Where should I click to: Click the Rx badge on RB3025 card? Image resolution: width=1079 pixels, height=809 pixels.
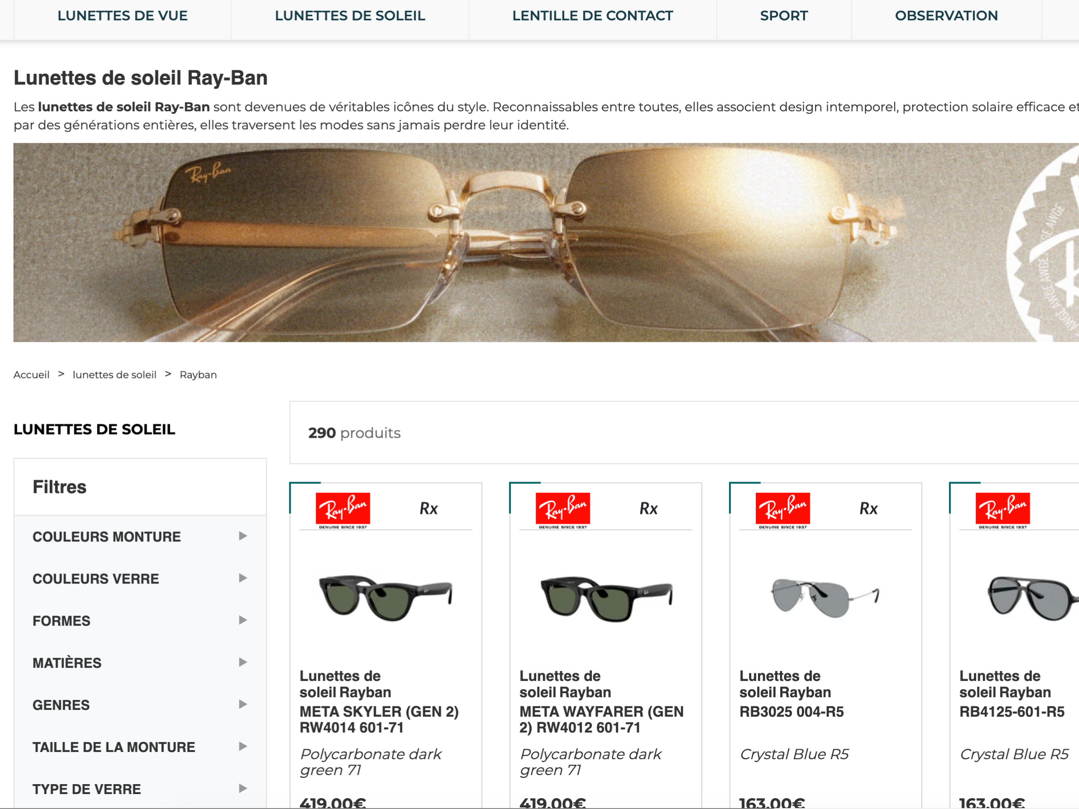click(869, 508)
